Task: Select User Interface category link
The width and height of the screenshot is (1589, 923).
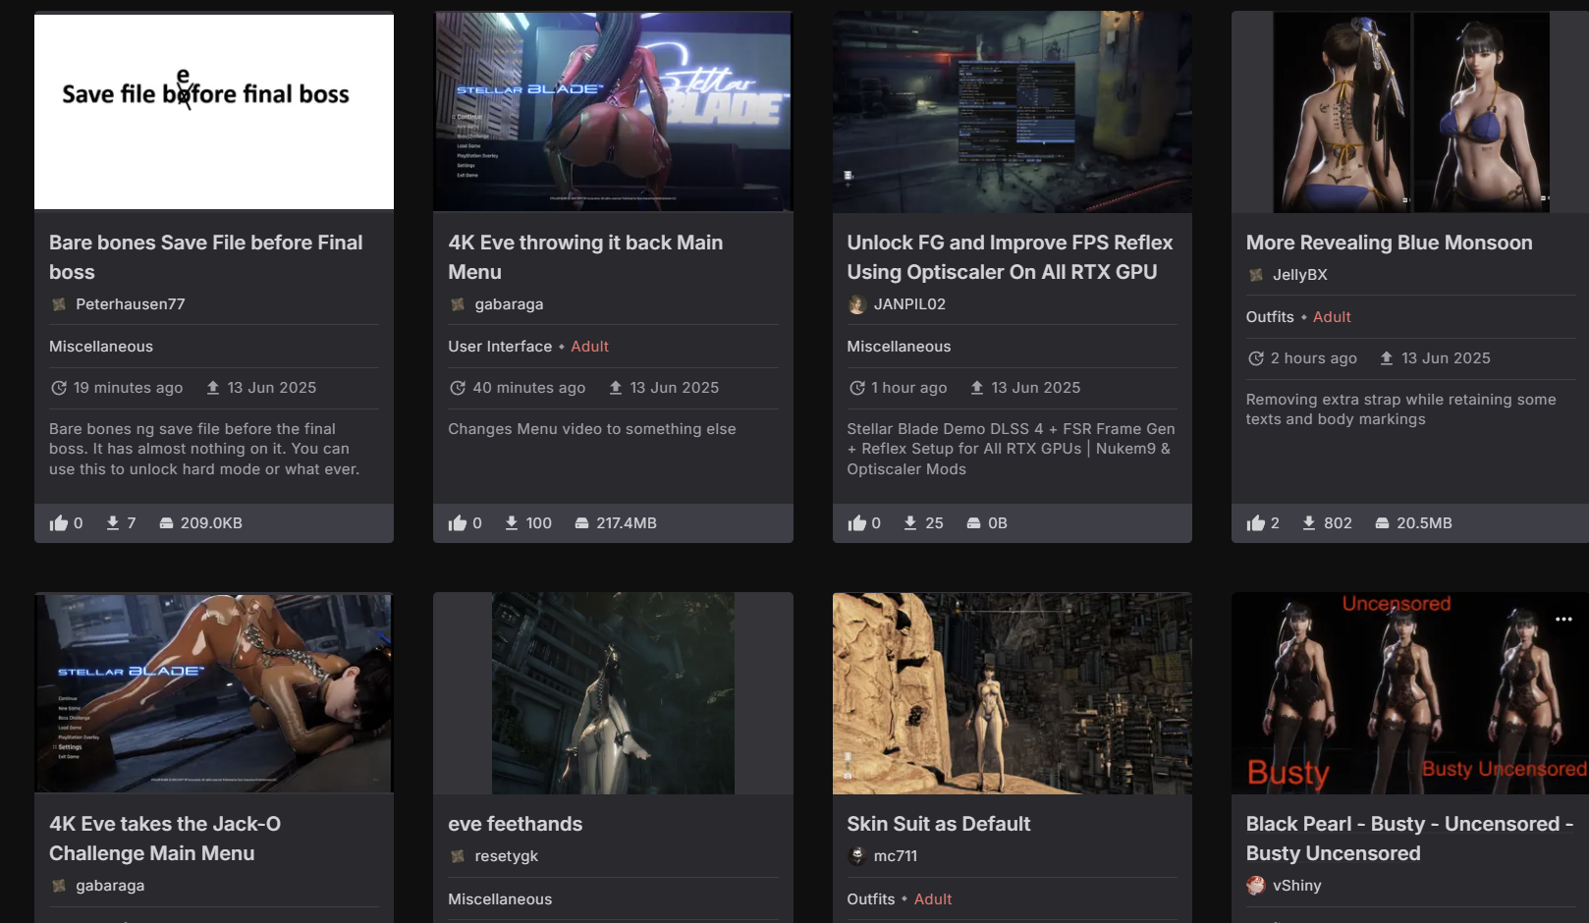Action: (500, 347)
